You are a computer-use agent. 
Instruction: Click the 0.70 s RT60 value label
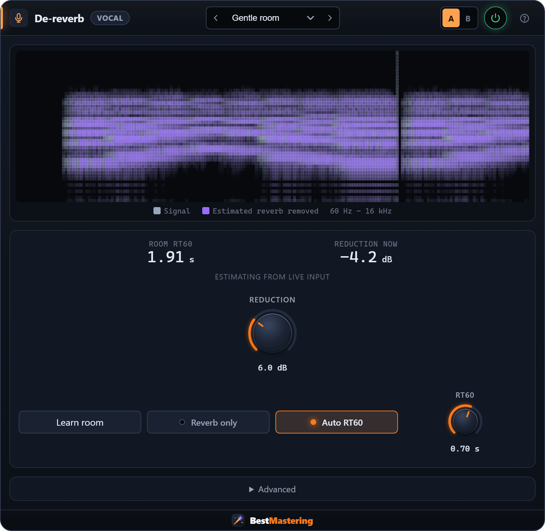[465, 449]
